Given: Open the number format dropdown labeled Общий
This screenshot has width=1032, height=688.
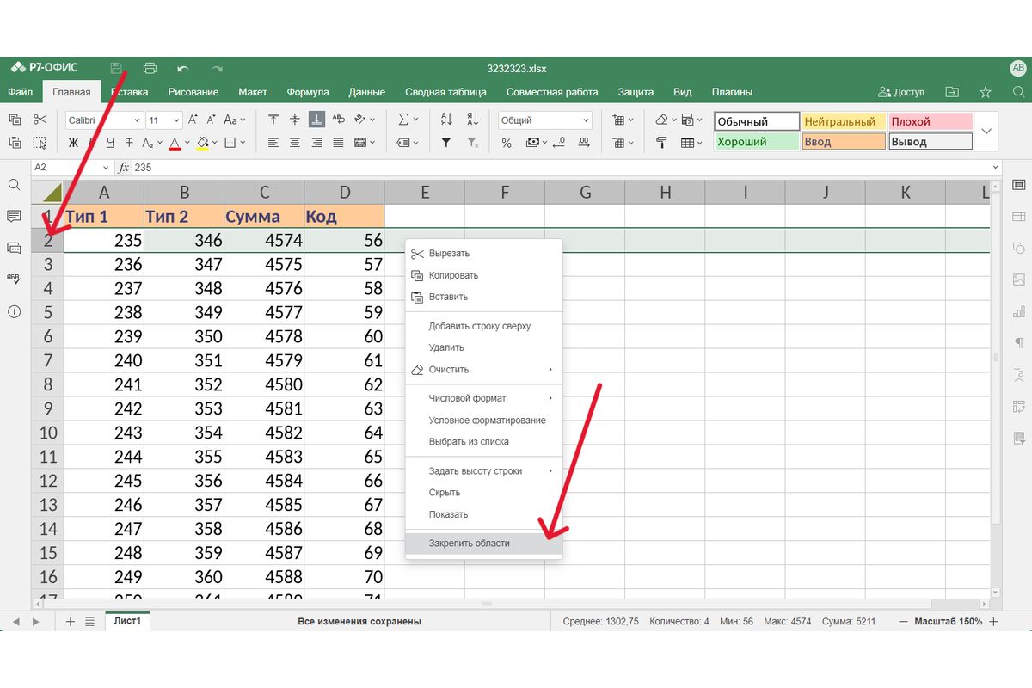Looking at the screenshot, I should pyautogui.click(x=545, y=120).
